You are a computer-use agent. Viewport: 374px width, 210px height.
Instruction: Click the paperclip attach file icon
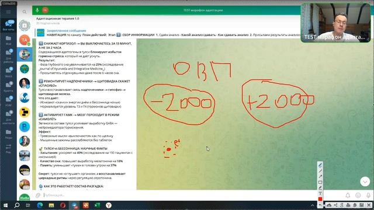[38, 195]
